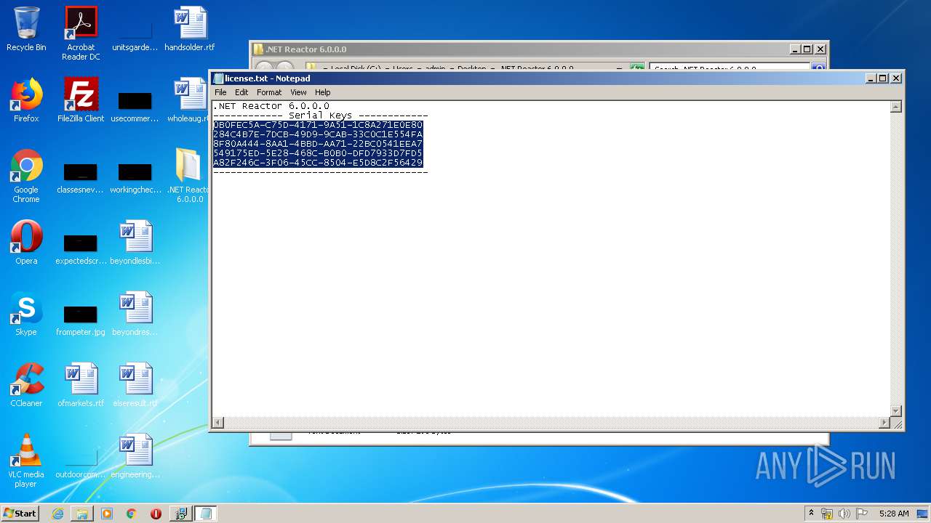Click the serial key line starting 549175ED
Screen dimensions: 931x523
[318, 153]
